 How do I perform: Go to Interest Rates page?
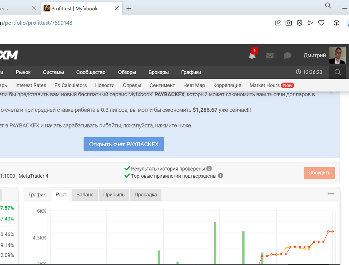31,85
